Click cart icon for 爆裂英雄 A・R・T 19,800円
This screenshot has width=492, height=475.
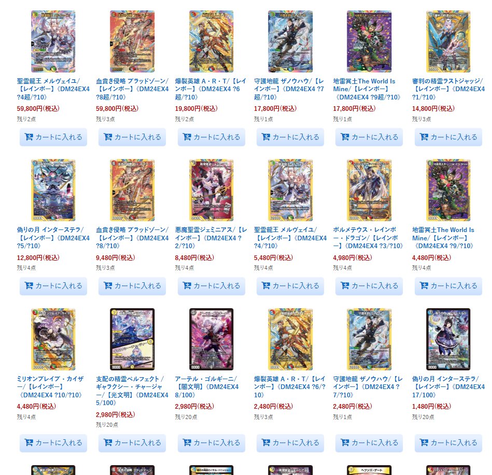pyautogui.click(x=187, y=137)
